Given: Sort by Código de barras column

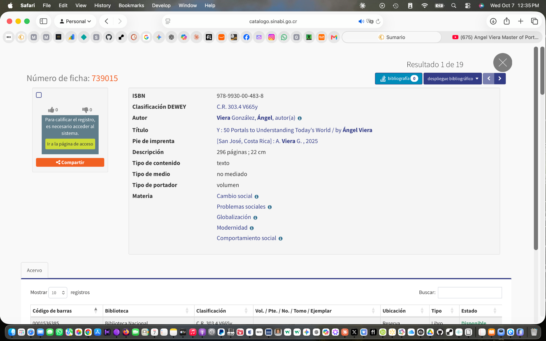Looking at the screenshot, I should tap(66, 311).
